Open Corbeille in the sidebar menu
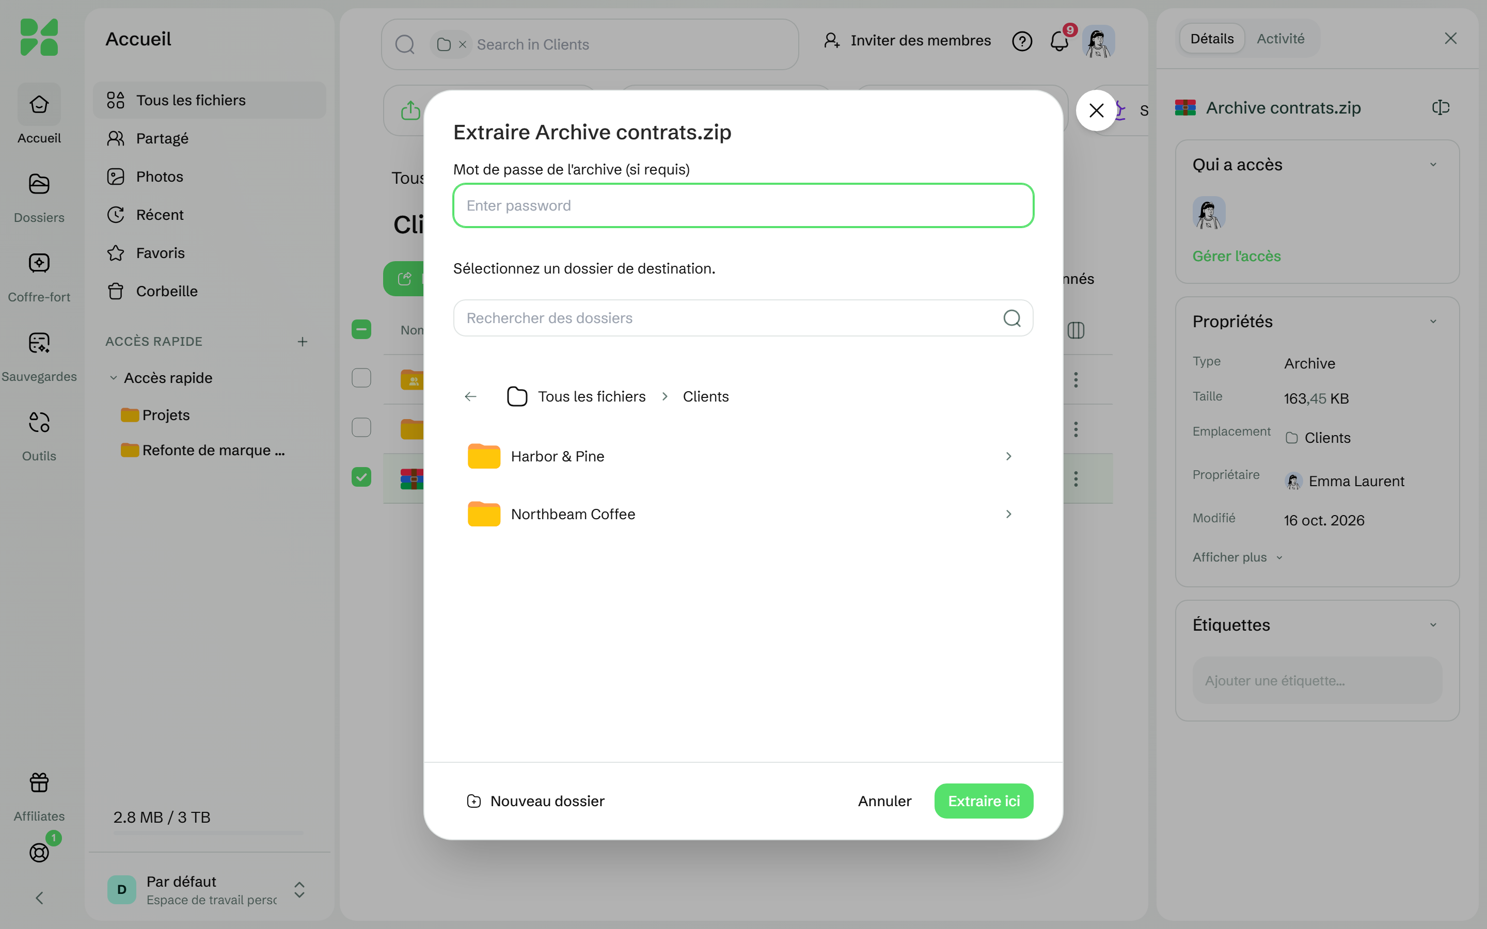Viewport: 1487px width, 929px height. tap(210, 291)
